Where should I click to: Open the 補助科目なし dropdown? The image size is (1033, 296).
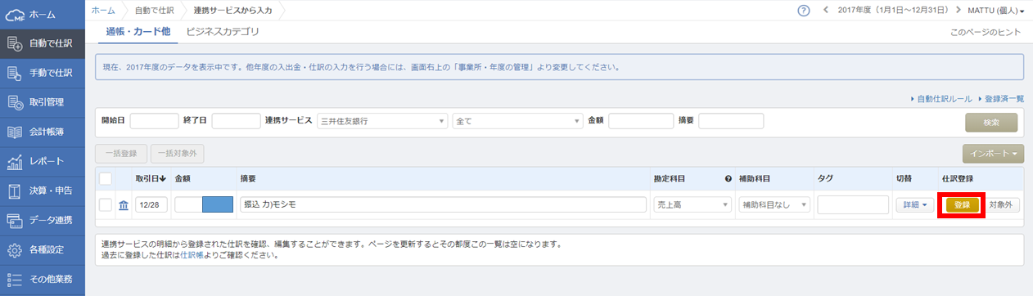[x=774, y=205]
